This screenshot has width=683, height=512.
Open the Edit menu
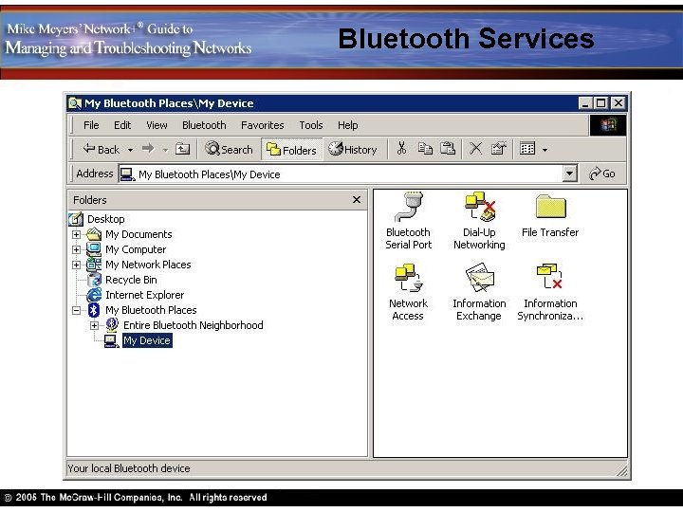122,125
